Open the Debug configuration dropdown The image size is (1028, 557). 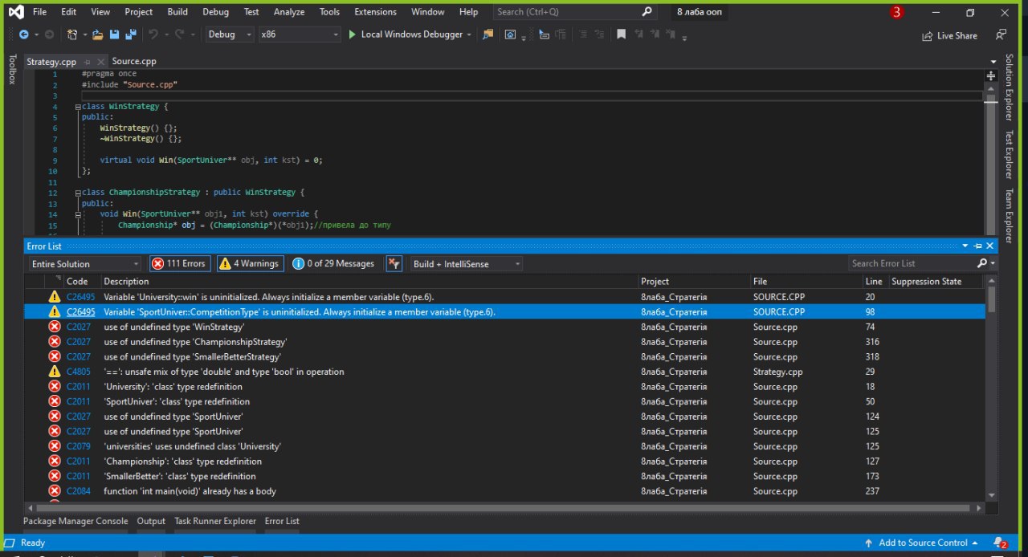tap(229, 35)
